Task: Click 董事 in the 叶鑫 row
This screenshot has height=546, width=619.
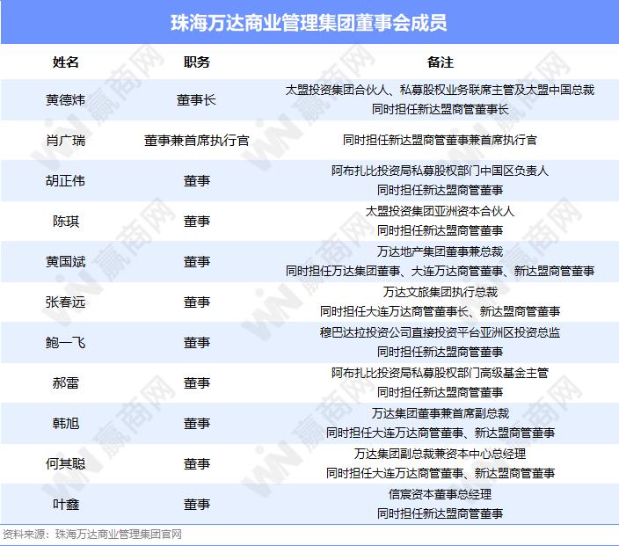Action: coord(197,504)
